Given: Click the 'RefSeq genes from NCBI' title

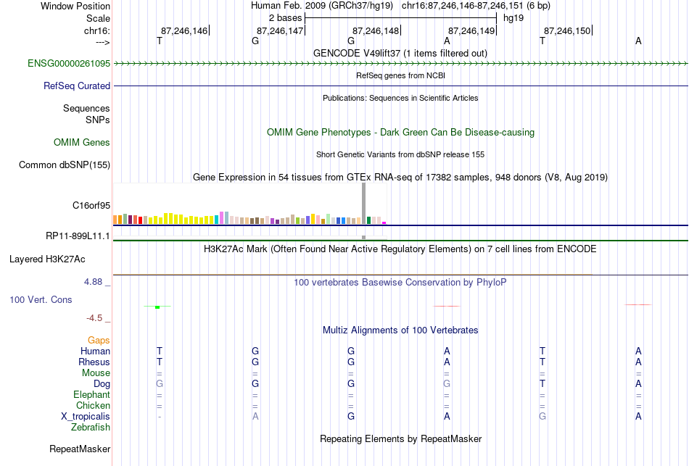Looking at the screenshot, I should pos(401,75).
